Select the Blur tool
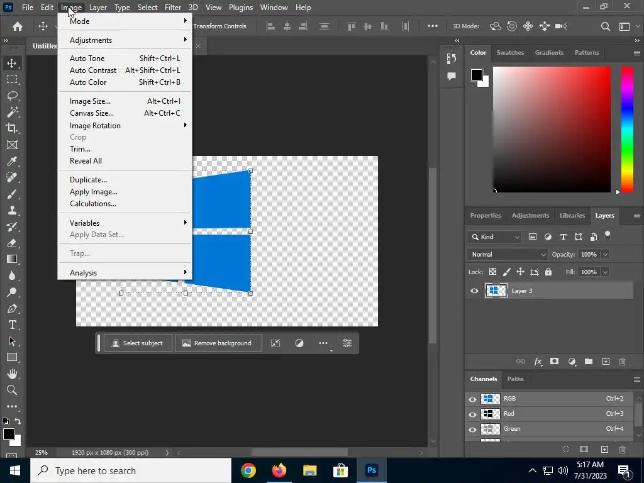This screenshot has width=644, height=483. coord(12,275)
